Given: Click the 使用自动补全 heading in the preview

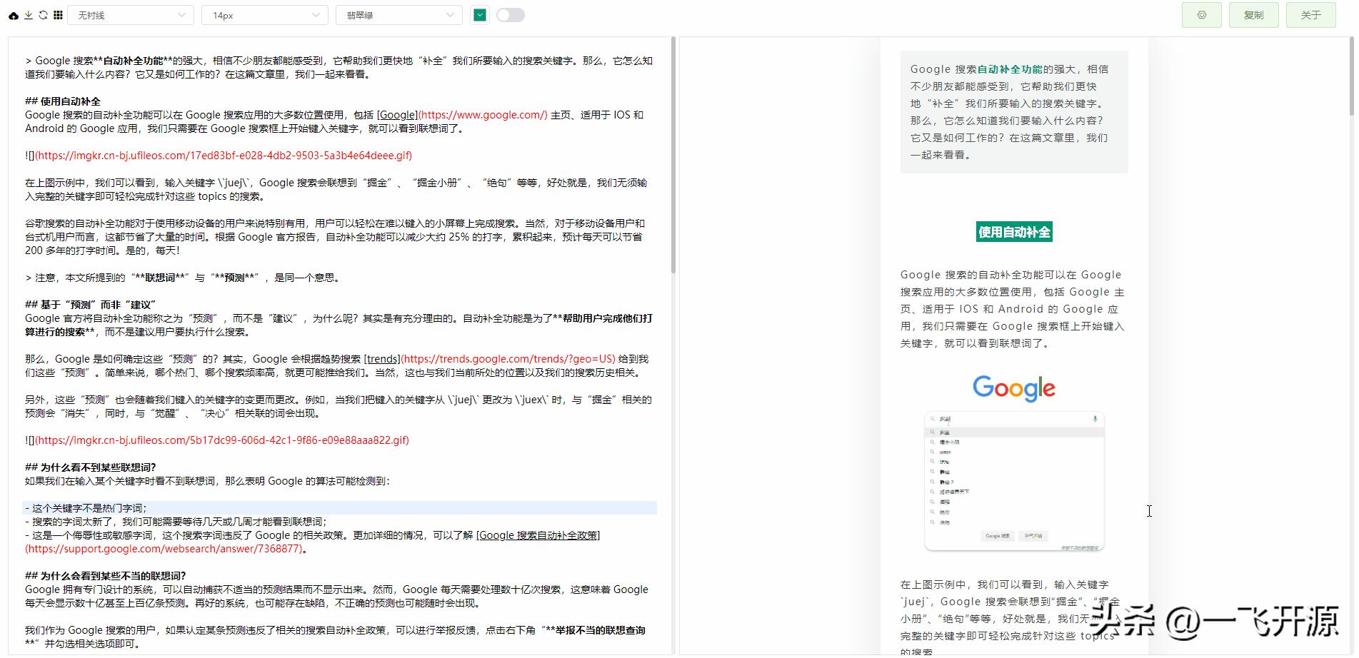Looking at the screenshot, I should (1013, 231).
